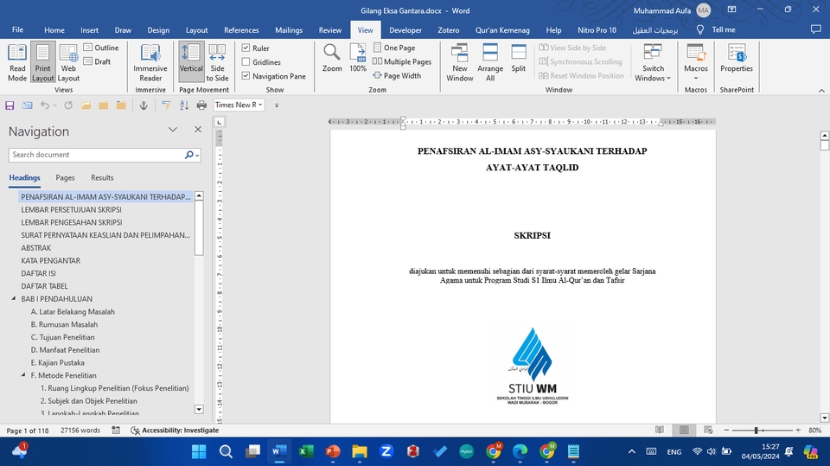Open the search options dropdown in Navigation
The width and height of the screenshot is (830, 466).
(197, 155)
